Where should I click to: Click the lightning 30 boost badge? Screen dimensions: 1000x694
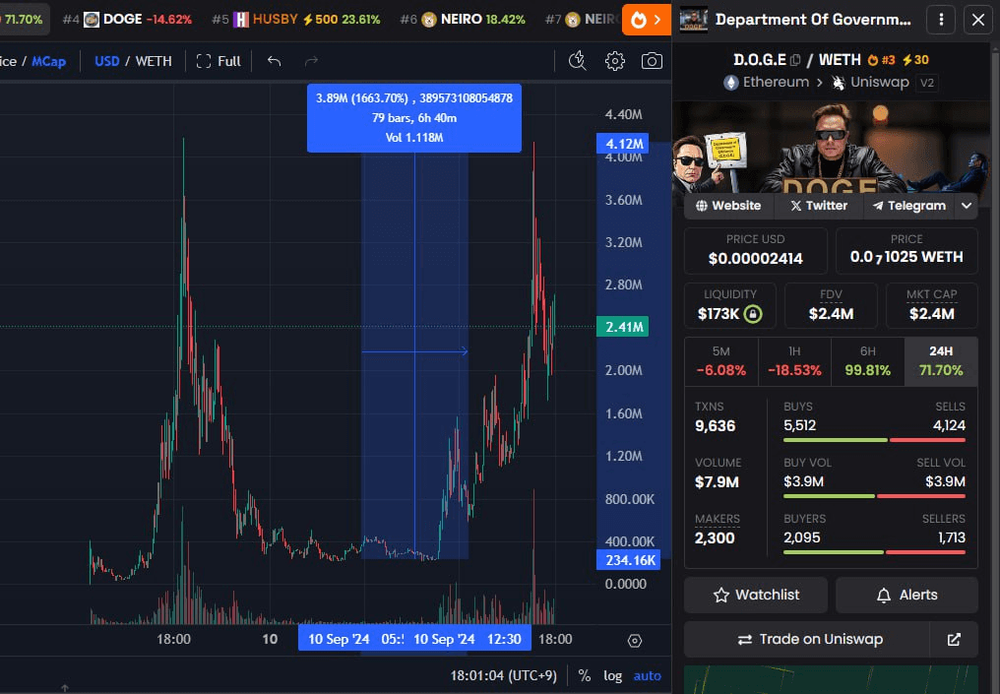(x=915, y=60)
